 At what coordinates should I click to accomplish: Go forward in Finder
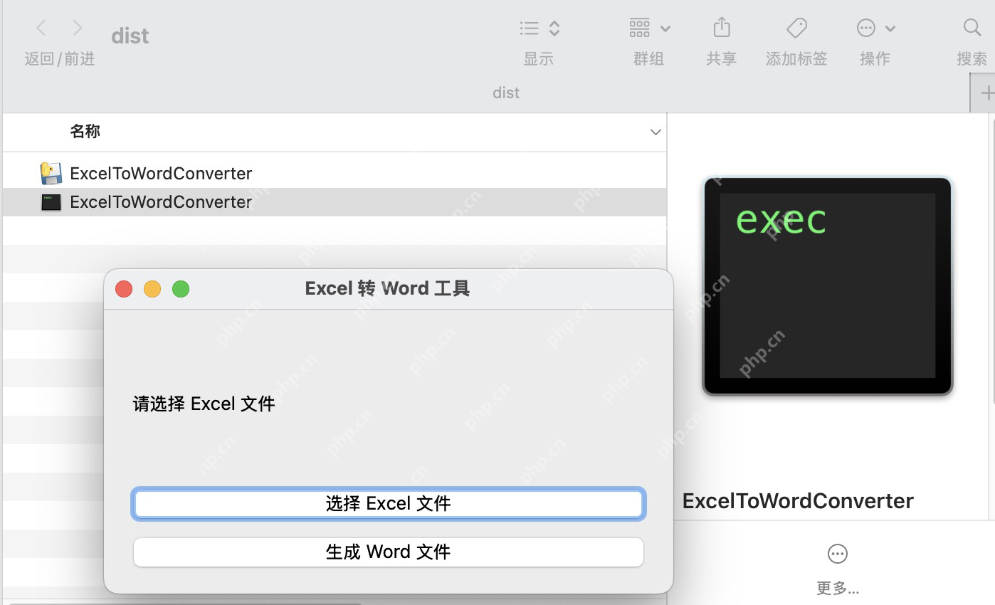click(78, 28)
